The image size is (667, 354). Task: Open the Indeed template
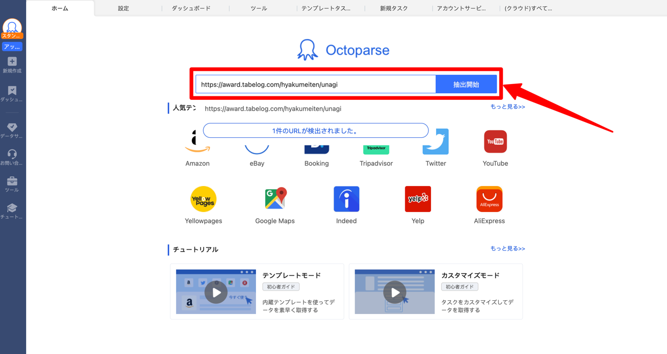pos(346,205)
